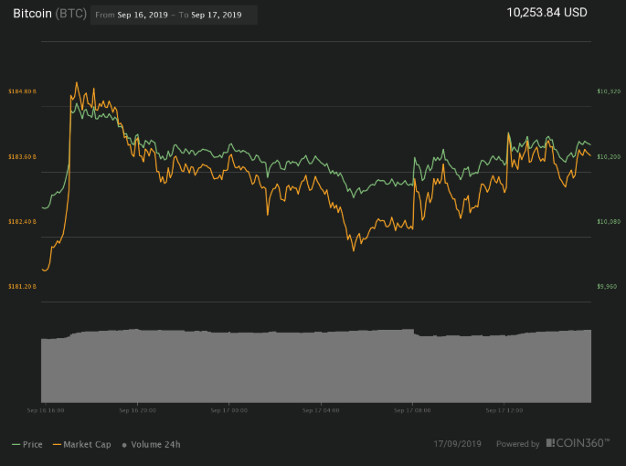626x466 pixels.
Task: Click the From Sep 16, 2019 date field
Action: click(x=132, y=16)
